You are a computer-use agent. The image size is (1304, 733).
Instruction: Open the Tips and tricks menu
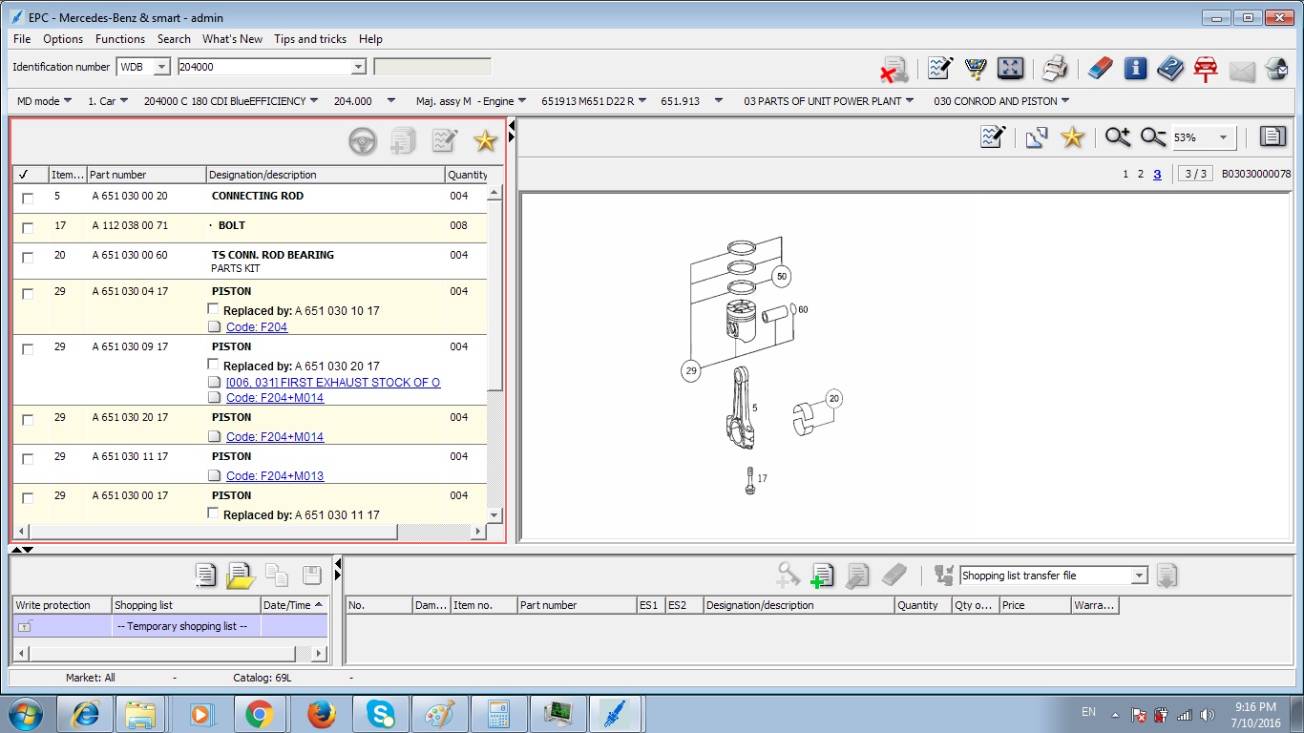coord(310,39)
